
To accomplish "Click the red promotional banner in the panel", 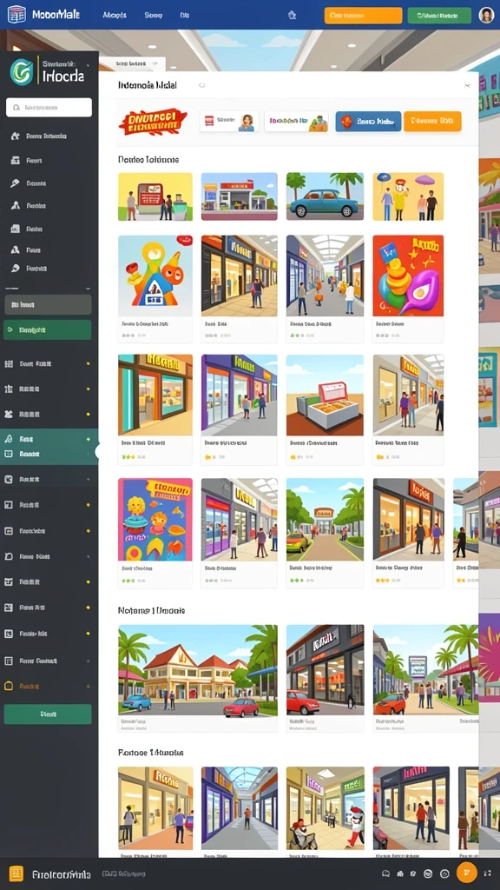I will 153,122.
